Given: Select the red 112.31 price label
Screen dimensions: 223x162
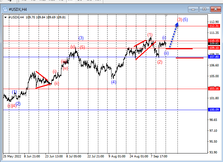Looking at the screenshot, I should pyautogui.click(x=214, y=26).
